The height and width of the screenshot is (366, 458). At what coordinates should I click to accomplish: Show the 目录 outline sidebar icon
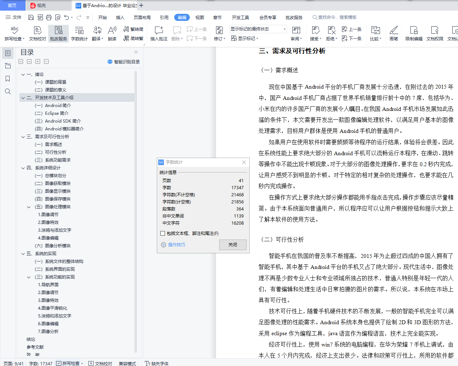pyautogui.click(x=8, y=53)
